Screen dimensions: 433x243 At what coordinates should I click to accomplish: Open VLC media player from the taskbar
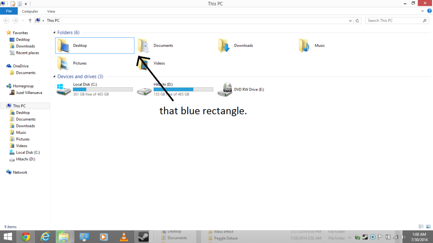123,237
